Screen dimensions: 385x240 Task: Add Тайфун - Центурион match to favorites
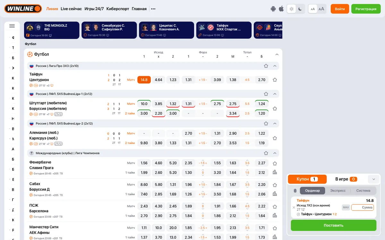[x=275, y=80]
